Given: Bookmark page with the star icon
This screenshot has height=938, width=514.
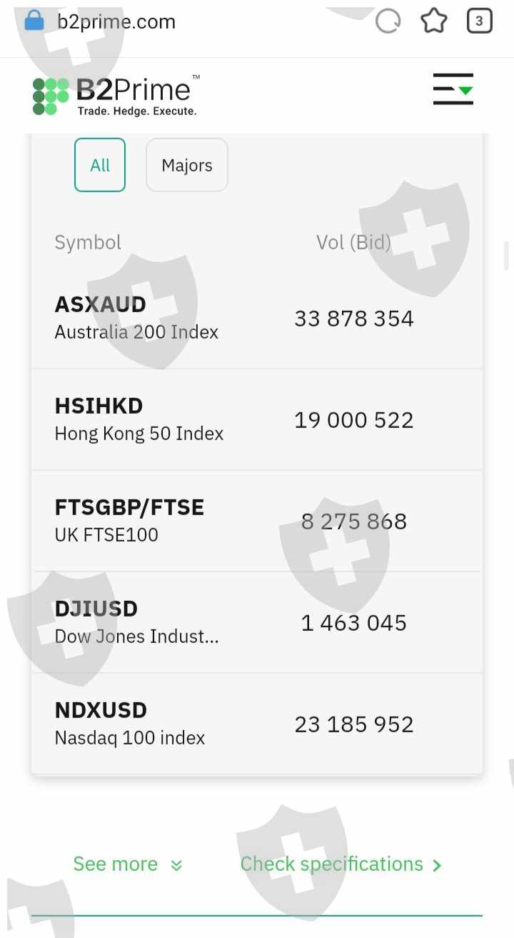Looking at the screenshot, I should point(433,21).
